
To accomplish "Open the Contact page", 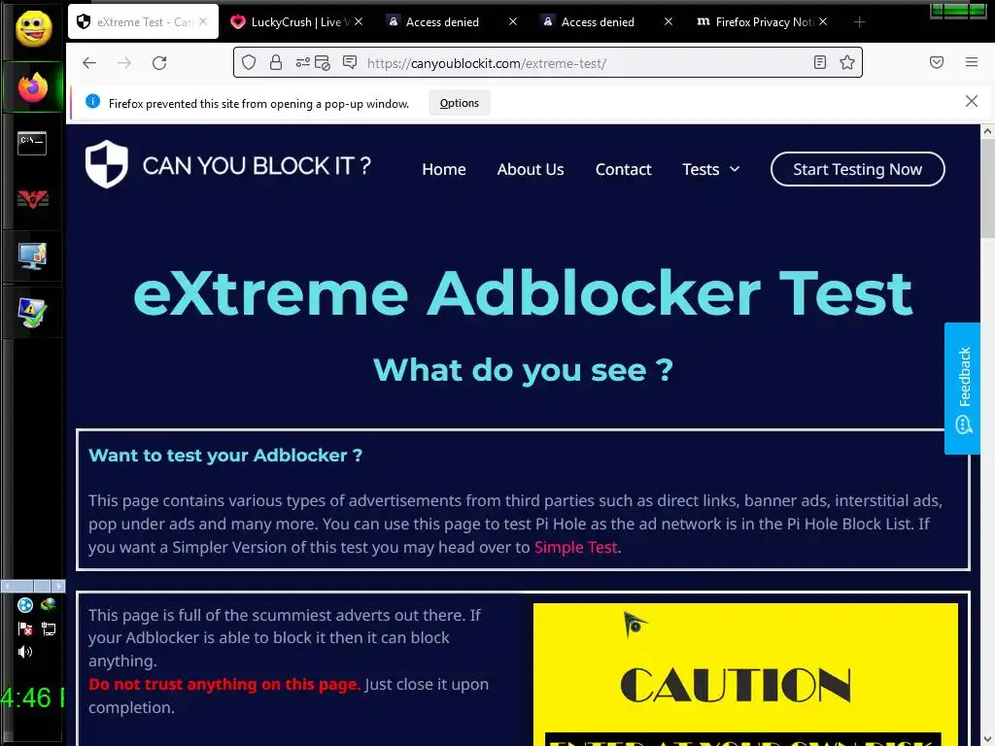I will 623,169.
